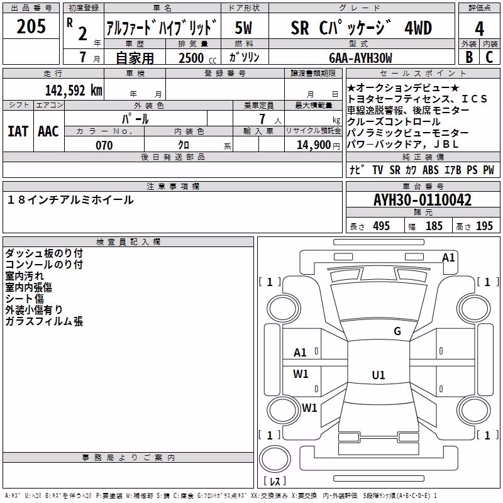This screenshot has height=503, width=503.
Task: Click 車線逸脱警報、後席モニター line
Action: click(408, 111)
